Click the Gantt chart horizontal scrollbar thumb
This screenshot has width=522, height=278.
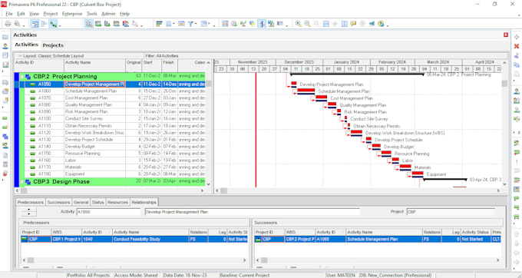pyautogui.click(x=223, y=190)
